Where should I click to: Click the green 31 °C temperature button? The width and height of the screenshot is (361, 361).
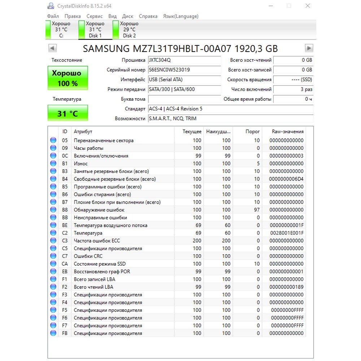[68, 113]
